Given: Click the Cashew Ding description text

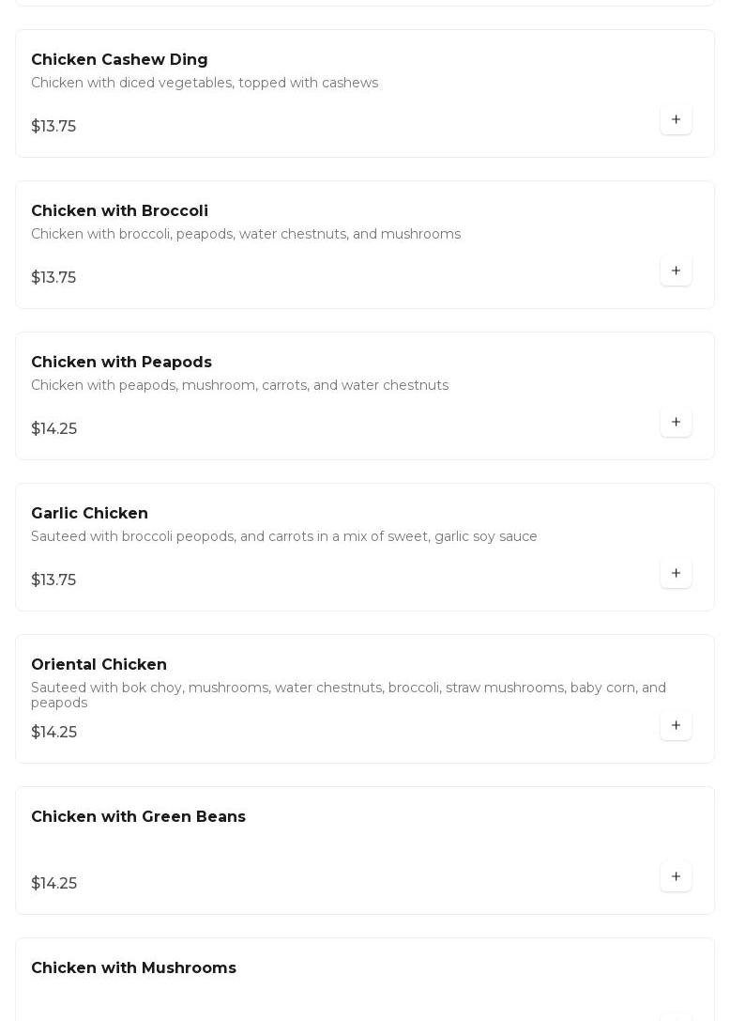Looking at the screenshot, I should click(x=205, y=83).
